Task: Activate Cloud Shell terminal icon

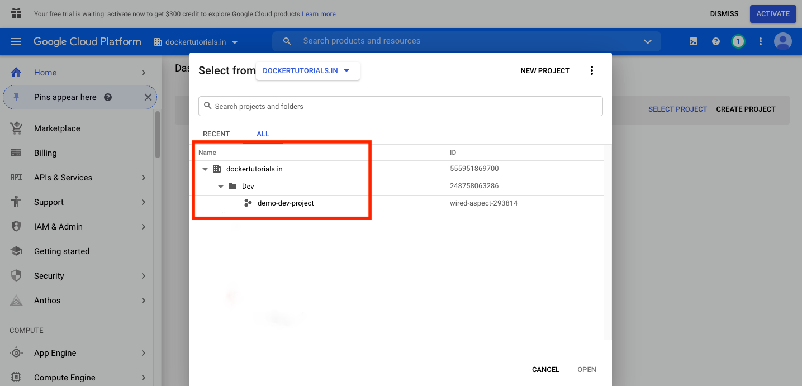Action: coord(694,41)
